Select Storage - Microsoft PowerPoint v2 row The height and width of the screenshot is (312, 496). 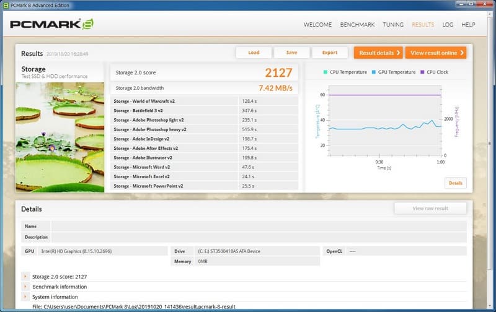205,186
